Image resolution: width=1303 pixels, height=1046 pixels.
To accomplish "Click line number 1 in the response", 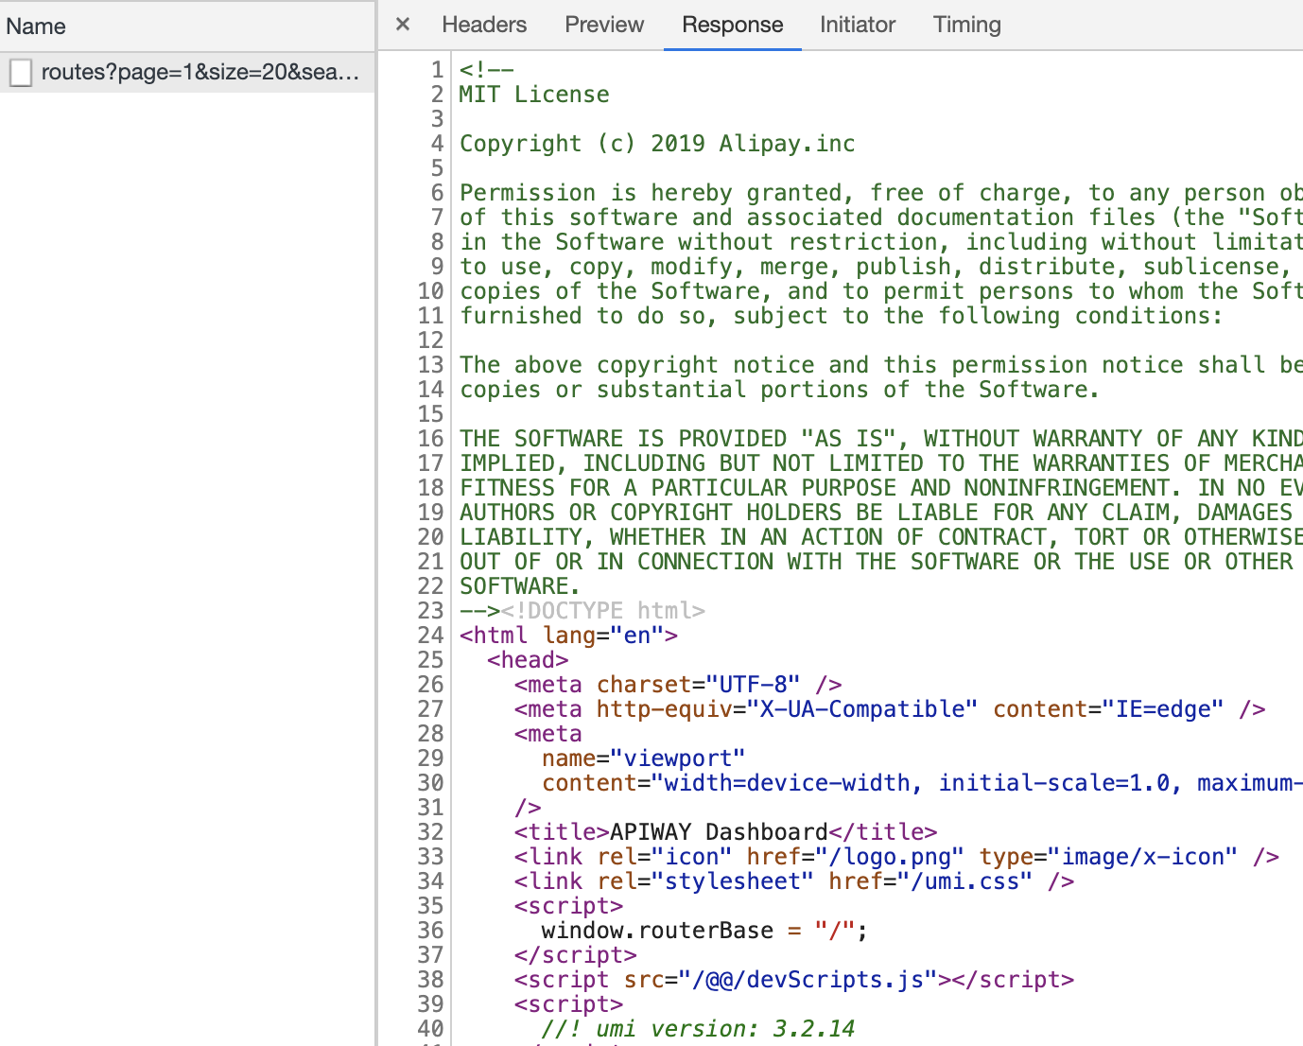I will [435, 69].
